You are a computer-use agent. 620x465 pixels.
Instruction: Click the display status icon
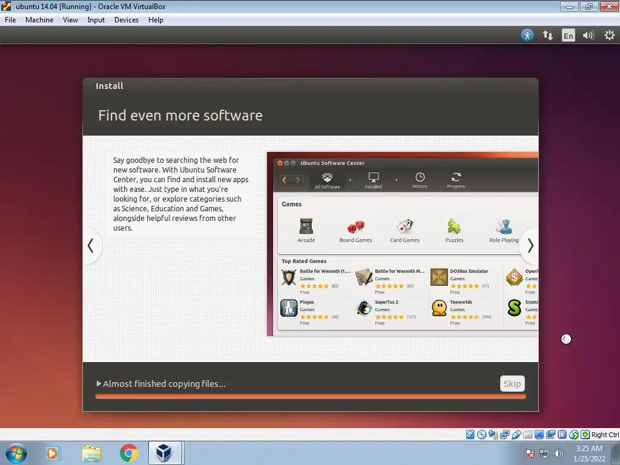[x=539, y=435]
